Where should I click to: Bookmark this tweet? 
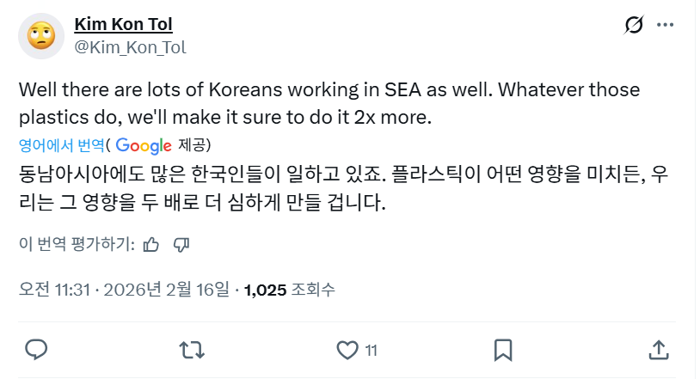coord(503,350)
